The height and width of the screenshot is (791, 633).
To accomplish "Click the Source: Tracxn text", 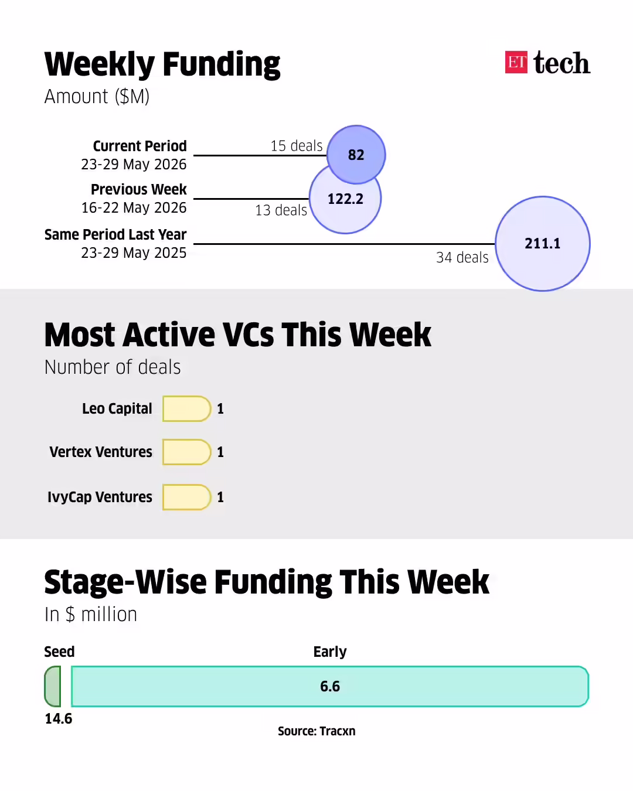I will pyautogui.click(x=316, y=731).
